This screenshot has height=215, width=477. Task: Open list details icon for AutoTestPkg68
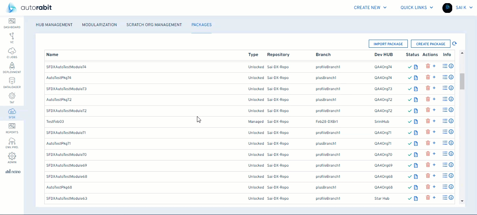[x=445, y=187]
